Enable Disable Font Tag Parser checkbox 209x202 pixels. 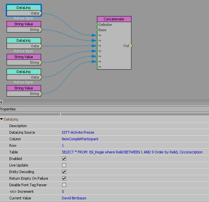[64, 185]
